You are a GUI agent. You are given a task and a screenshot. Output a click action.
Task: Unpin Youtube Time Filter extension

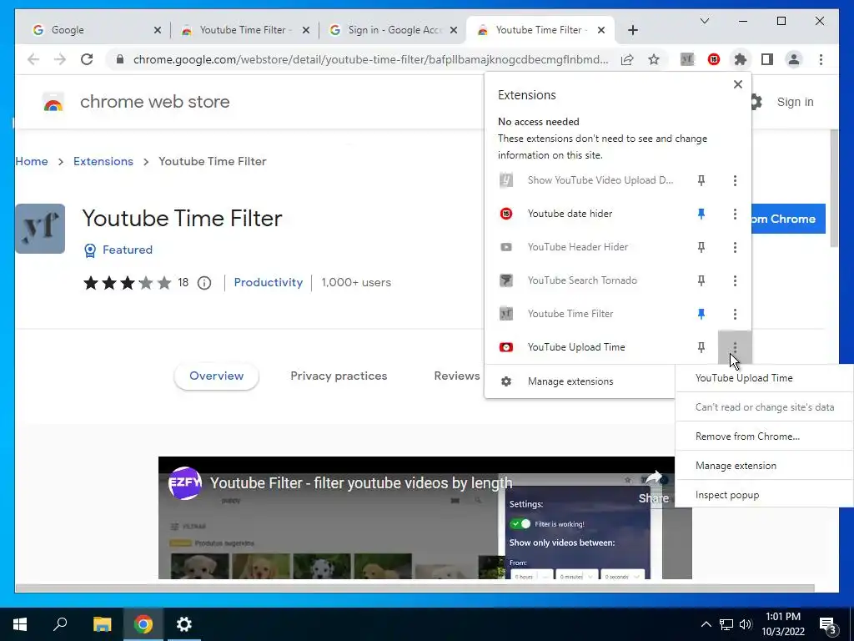click(x=701, y=314)
